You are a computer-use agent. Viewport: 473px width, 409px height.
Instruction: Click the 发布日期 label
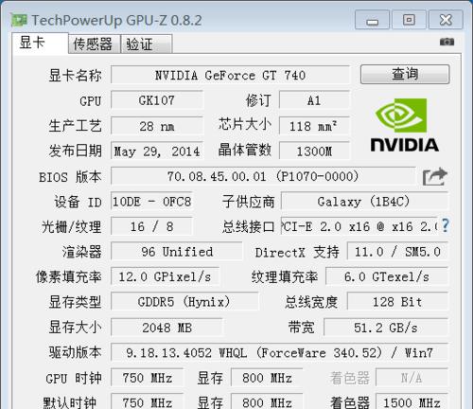[75, 151]
